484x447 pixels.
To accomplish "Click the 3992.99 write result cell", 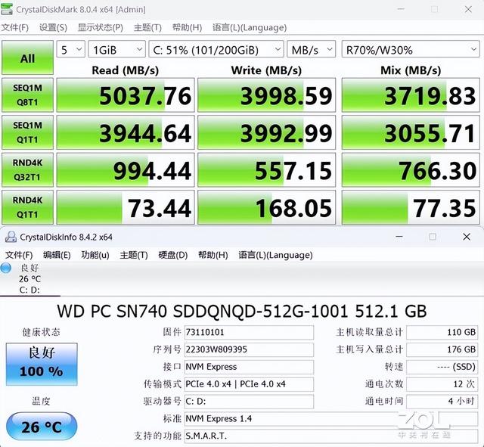I will pos(266,132).
